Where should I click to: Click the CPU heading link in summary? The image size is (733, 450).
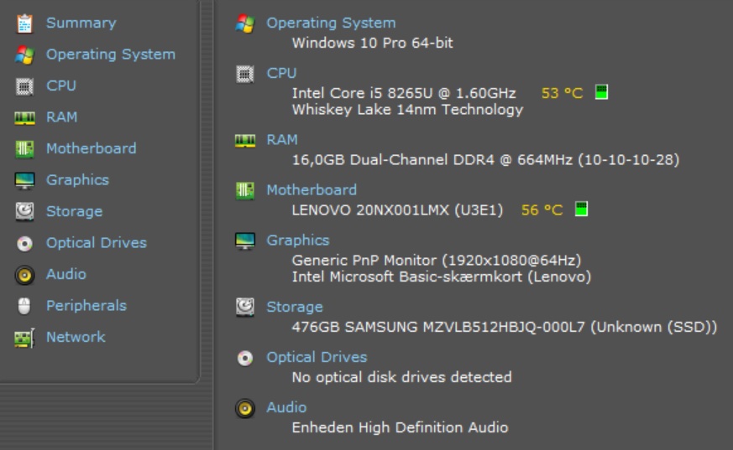pos(281,73)
